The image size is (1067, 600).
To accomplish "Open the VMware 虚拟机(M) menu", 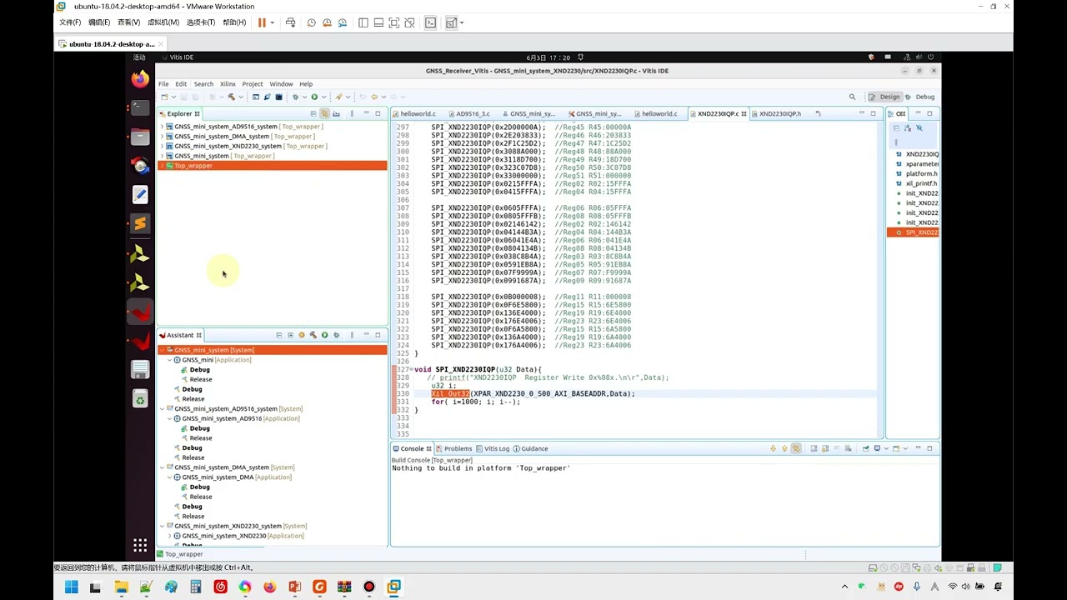I will point(163,22).
